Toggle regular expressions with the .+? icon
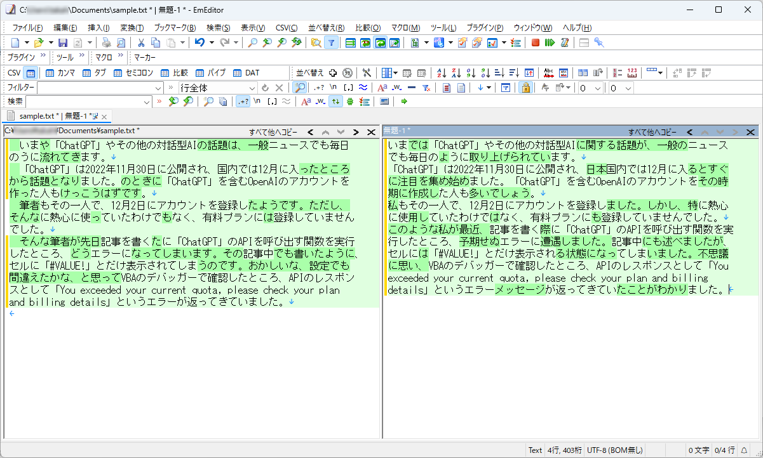 click(243, 101)
